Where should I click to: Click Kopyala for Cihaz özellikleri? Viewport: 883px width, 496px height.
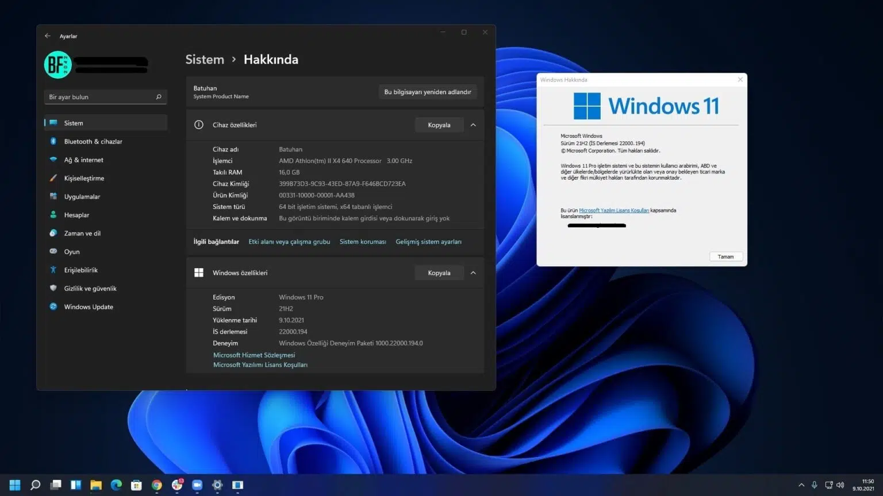pos(439,125)
